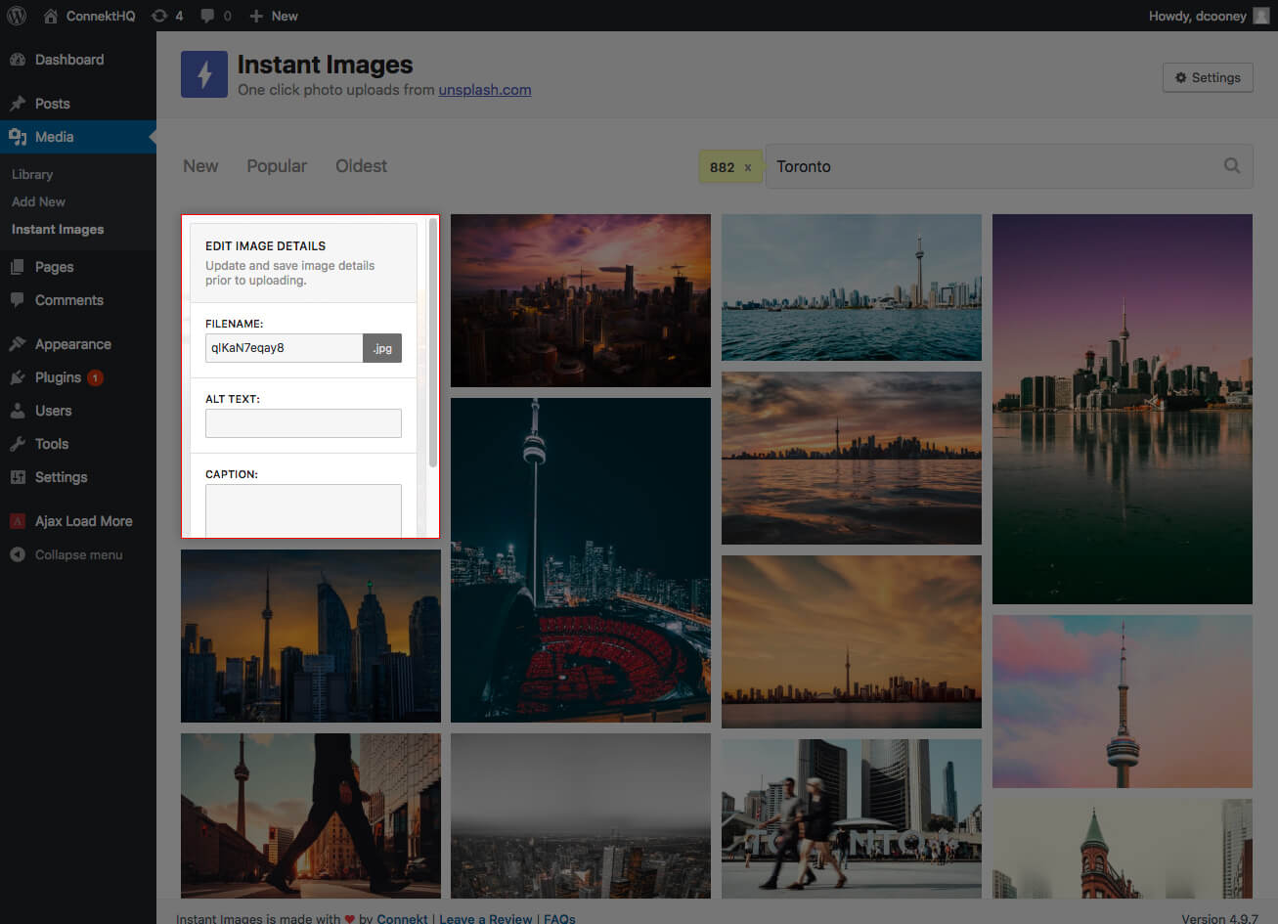The image size is (1278, 924).
Task: Open the Appearance menu in sidebar
Action: click(72, 344)
